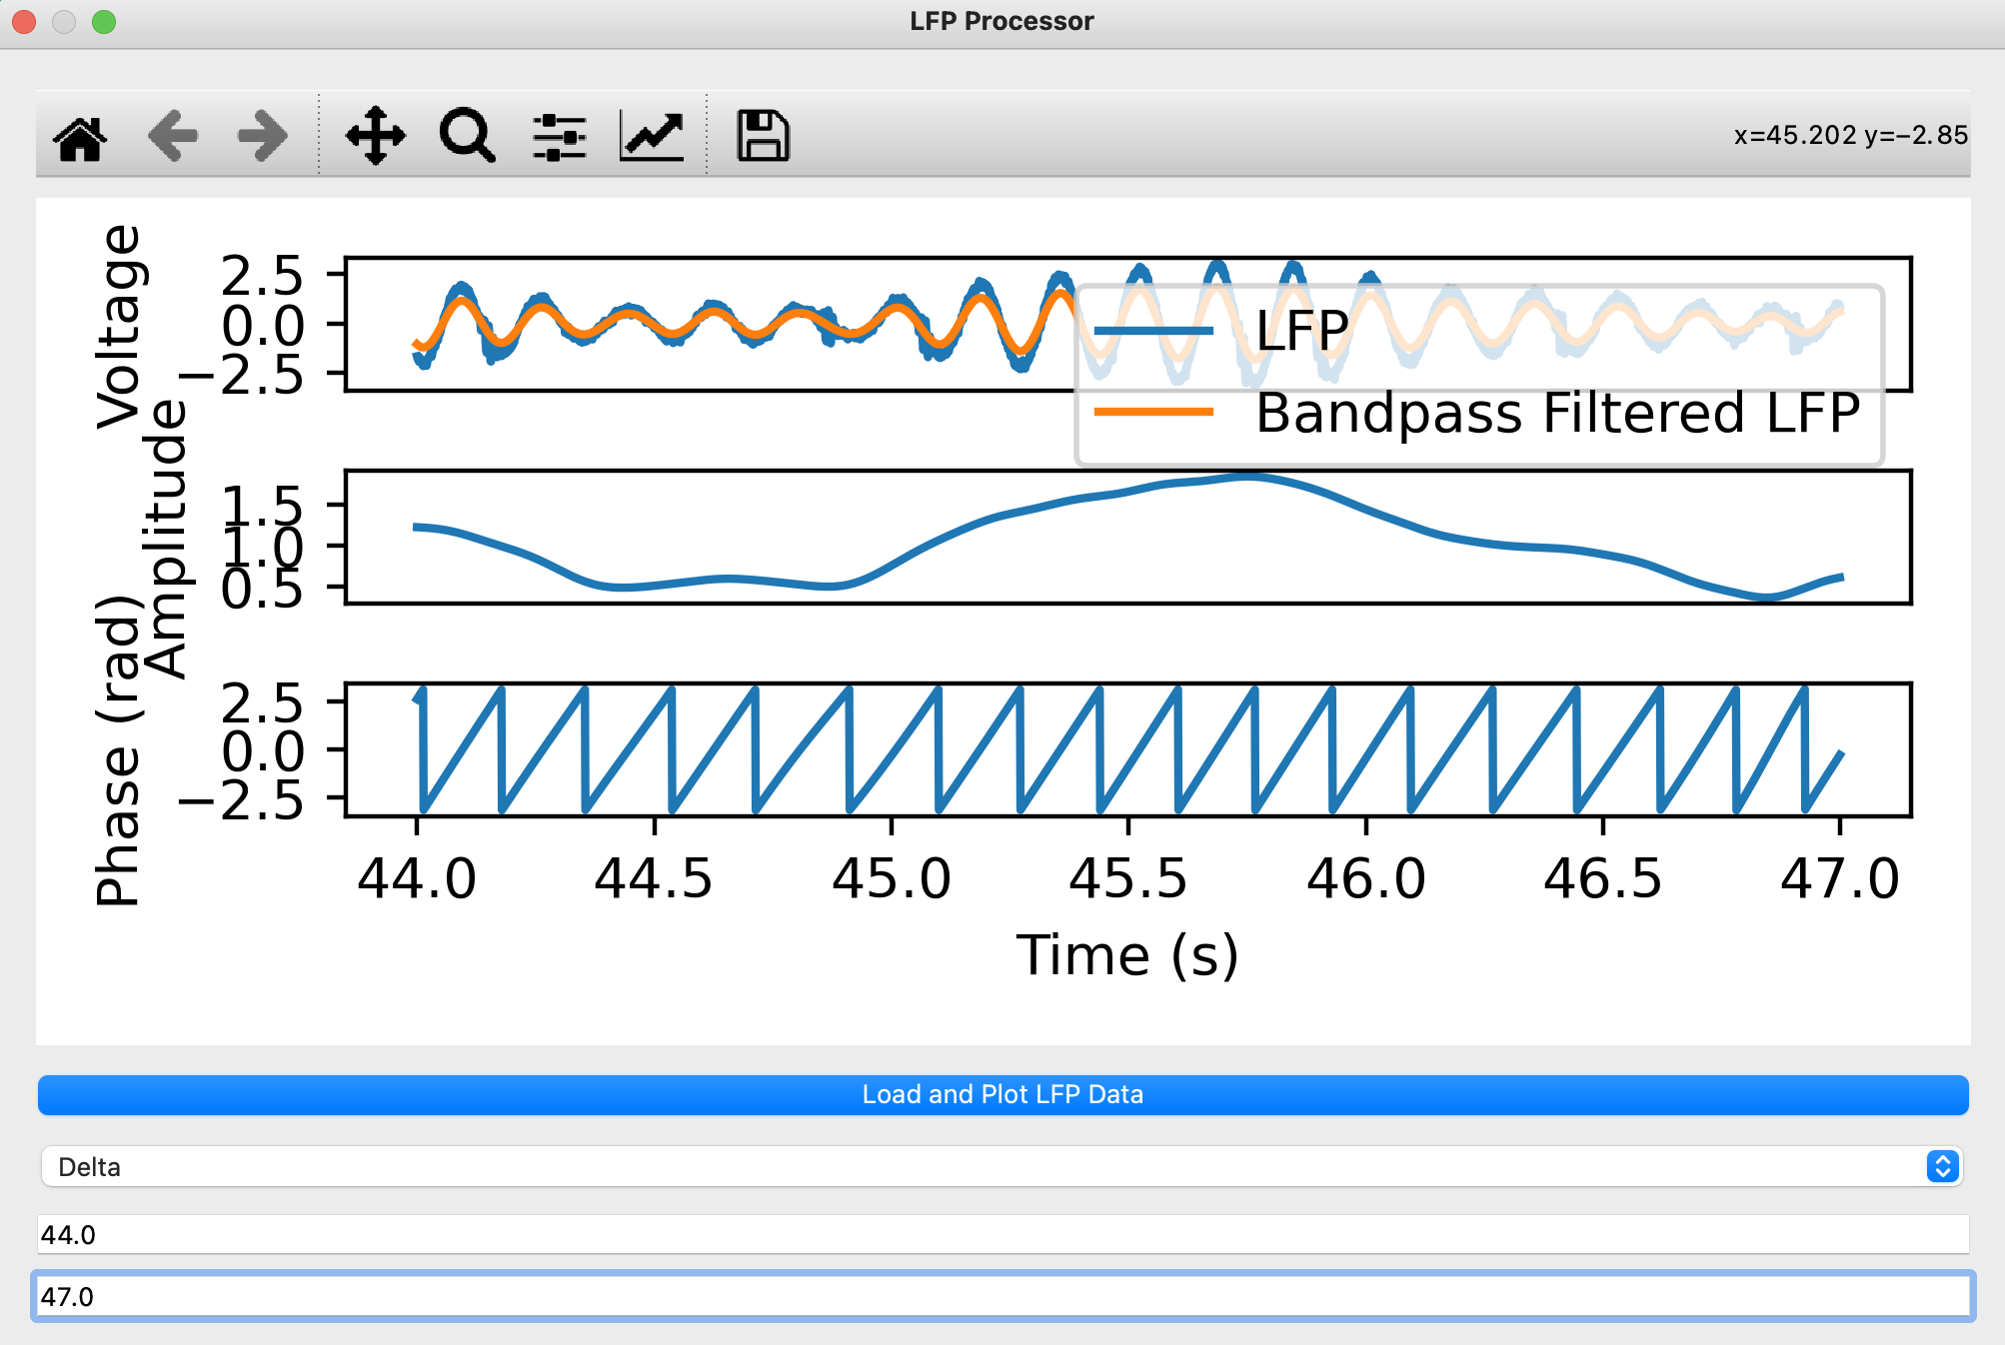The image size is (2005, 1345).
Task: Click inside the Phase sawtooth subplot
Action: (1127, 749)
